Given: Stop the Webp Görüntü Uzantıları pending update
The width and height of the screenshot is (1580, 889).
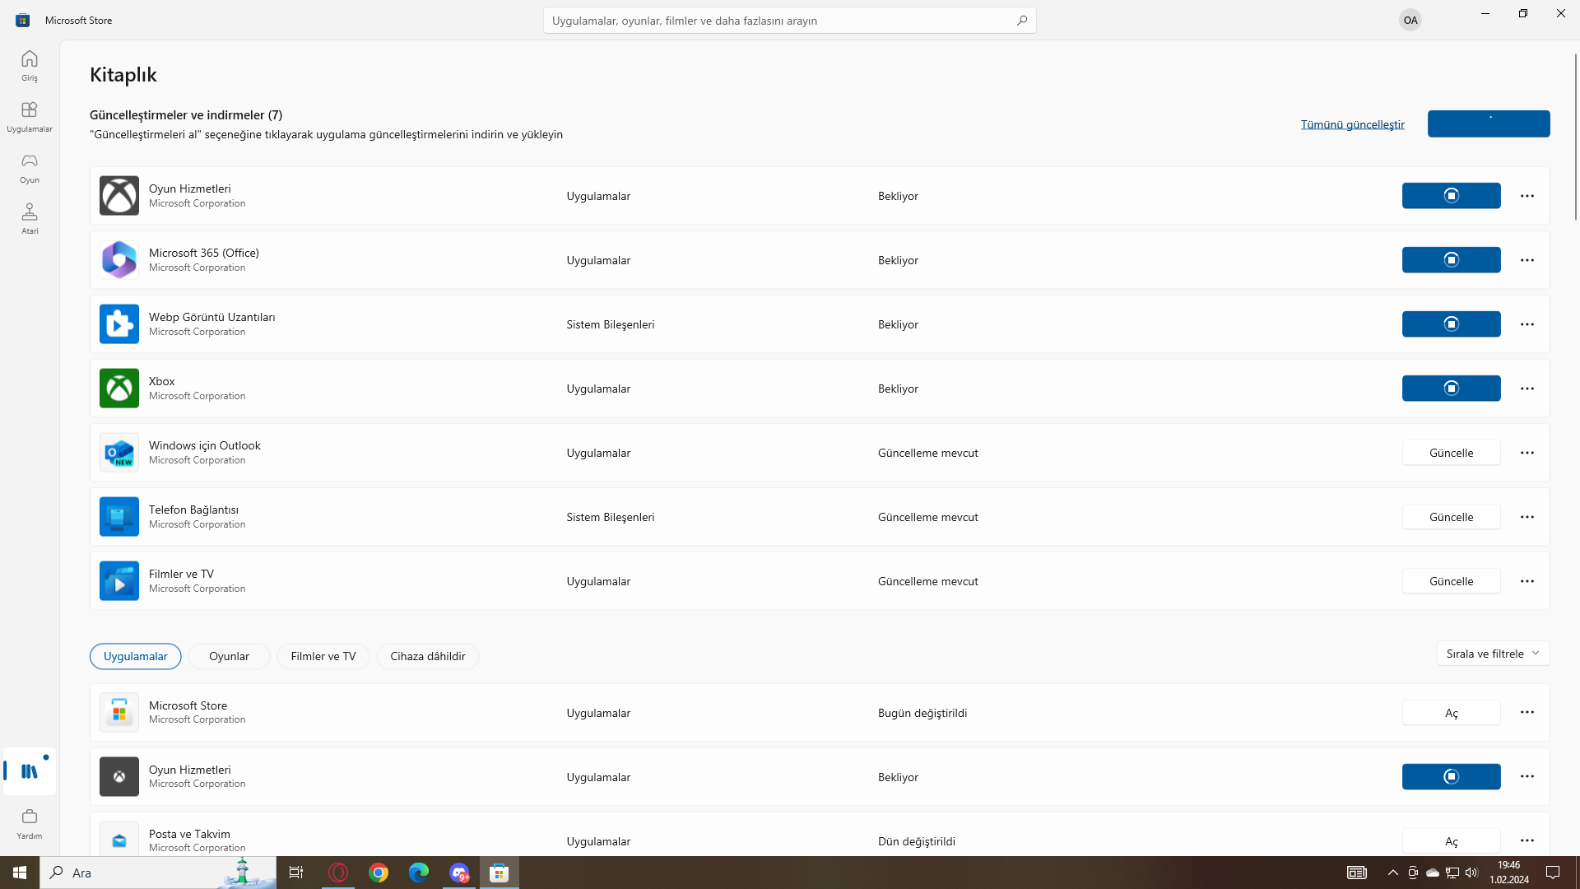Looking at the screenshot, I should point(1451,324).
